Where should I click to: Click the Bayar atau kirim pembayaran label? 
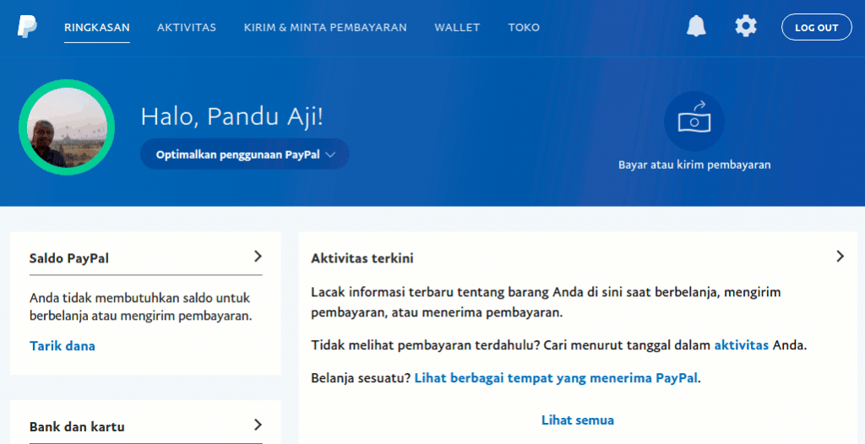694,165
